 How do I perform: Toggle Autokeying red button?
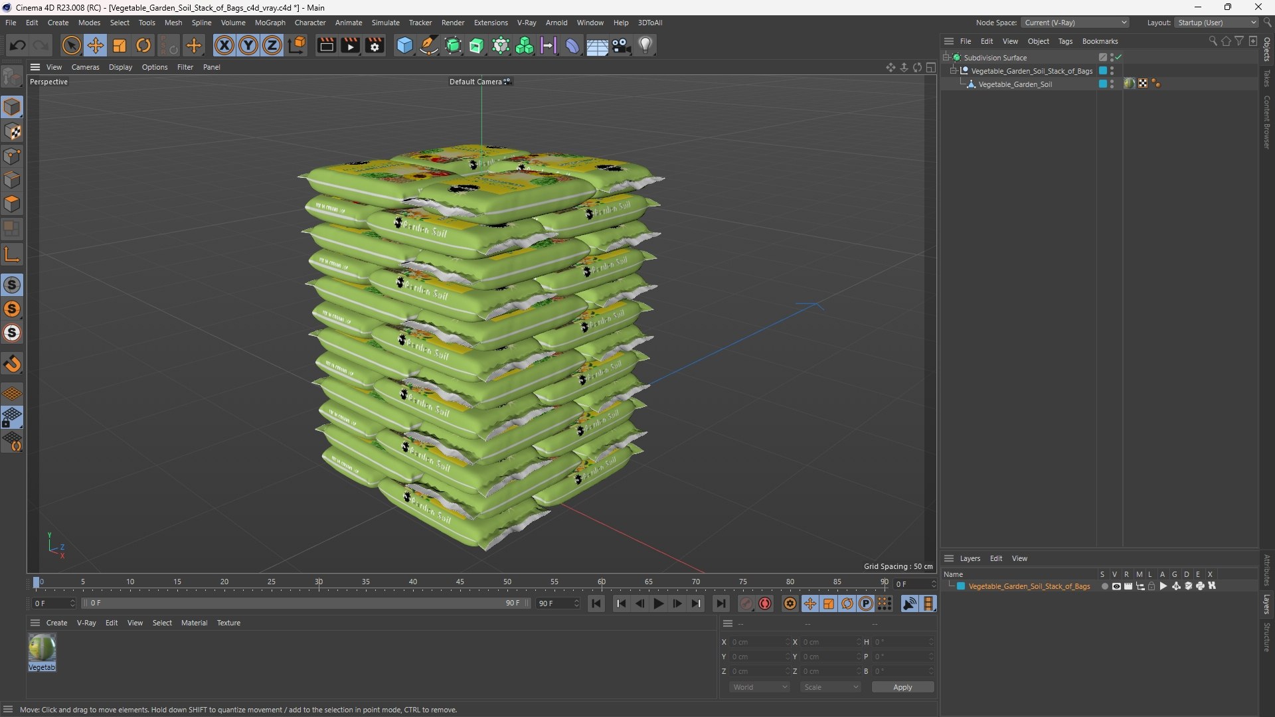(765, 603)
